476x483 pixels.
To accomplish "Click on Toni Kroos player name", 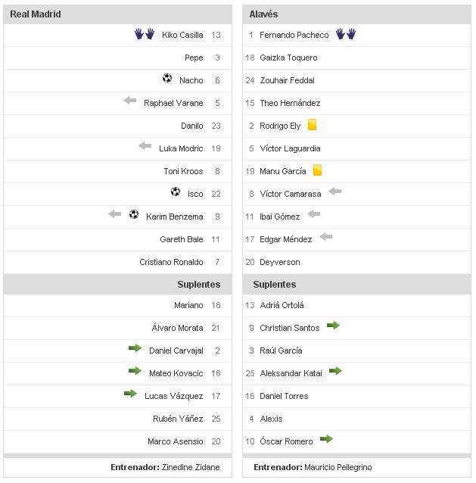I will coord(183,171).
